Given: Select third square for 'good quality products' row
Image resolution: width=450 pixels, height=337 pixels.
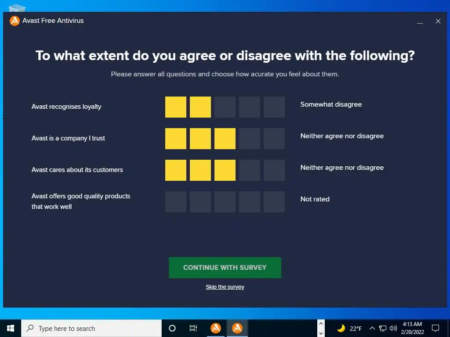Looking at the screenshot, I should tap(225, 202).
